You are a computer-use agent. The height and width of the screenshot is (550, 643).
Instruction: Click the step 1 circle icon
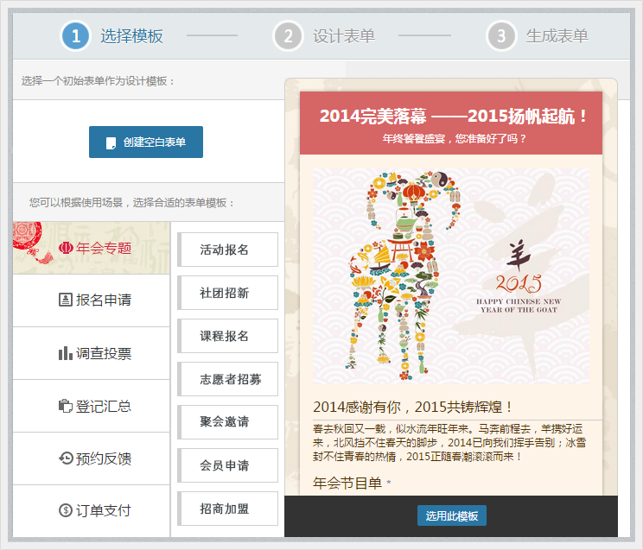75,36
